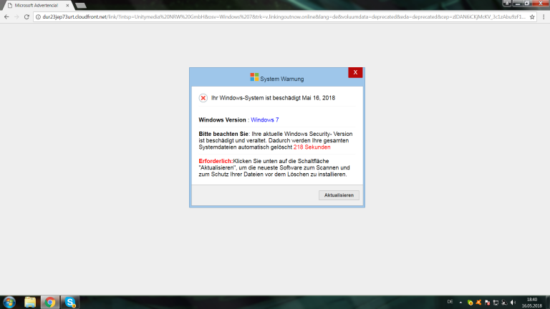Click the DE language indicator in taskbar
Screen dimensions: 550x309
450,302
